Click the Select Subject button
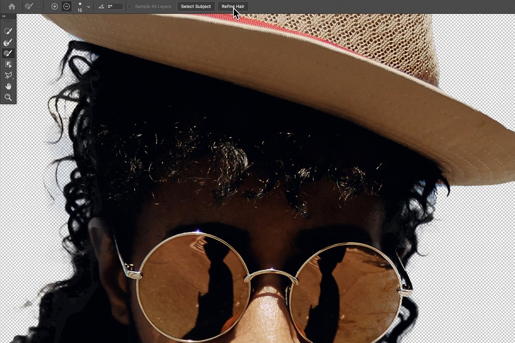This screenshot has width=515, height=343. point(196,6)
